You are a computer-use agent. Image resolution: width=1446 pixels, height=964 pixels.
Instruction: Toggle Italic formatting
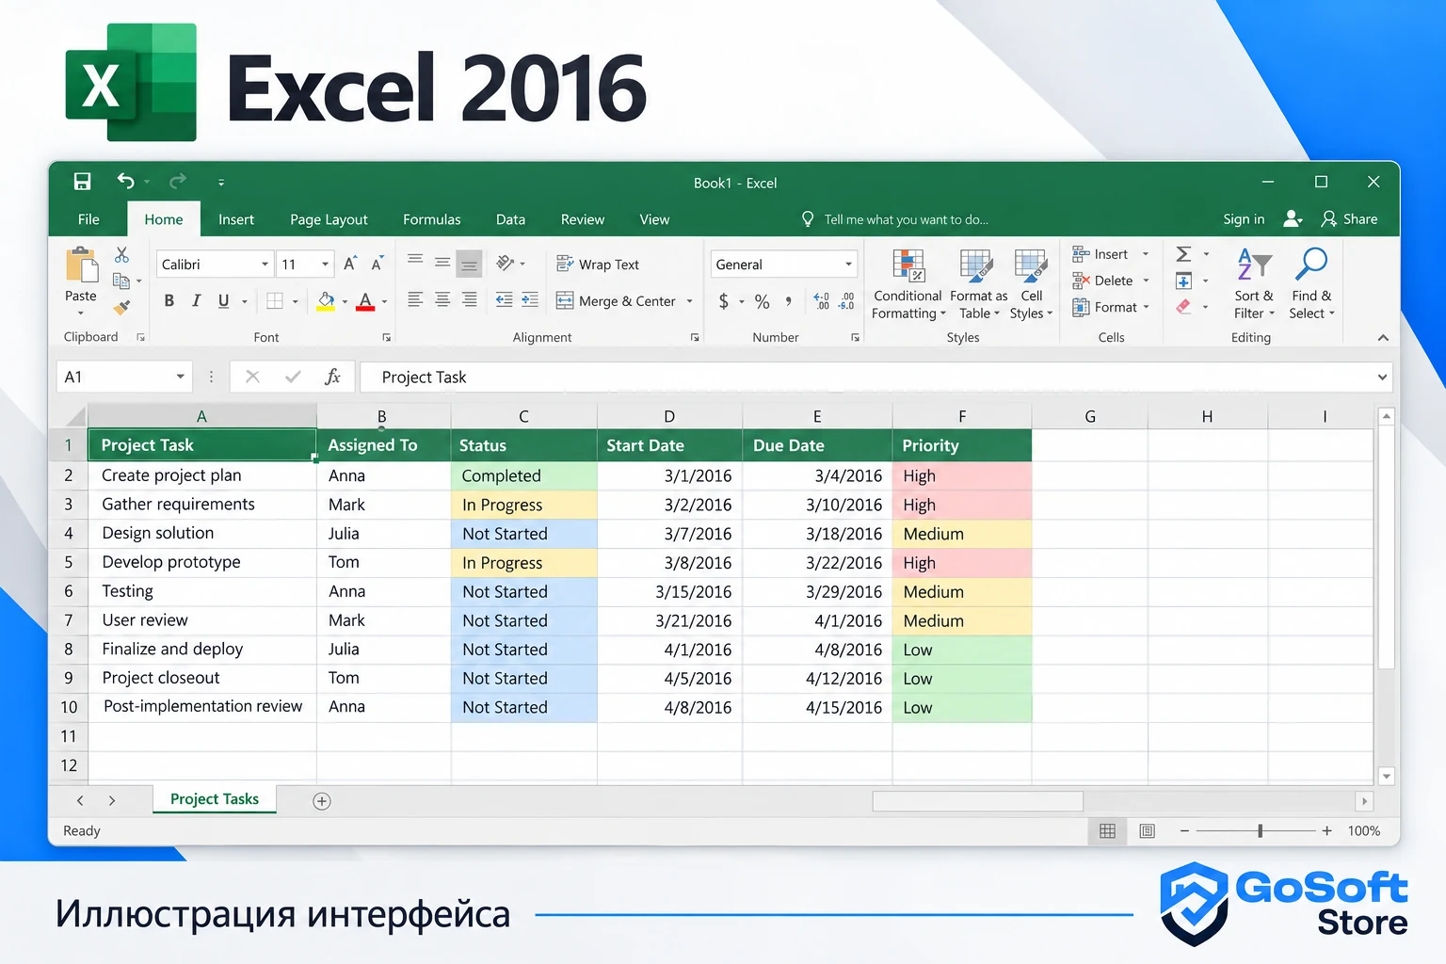196,301
